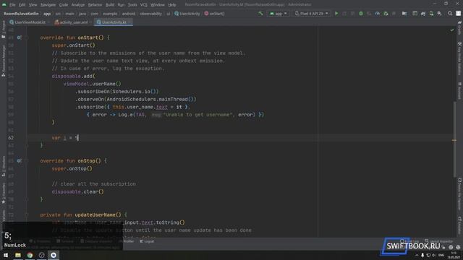
Task: Open Resource Manager side panel
Action: pos(3,61)
